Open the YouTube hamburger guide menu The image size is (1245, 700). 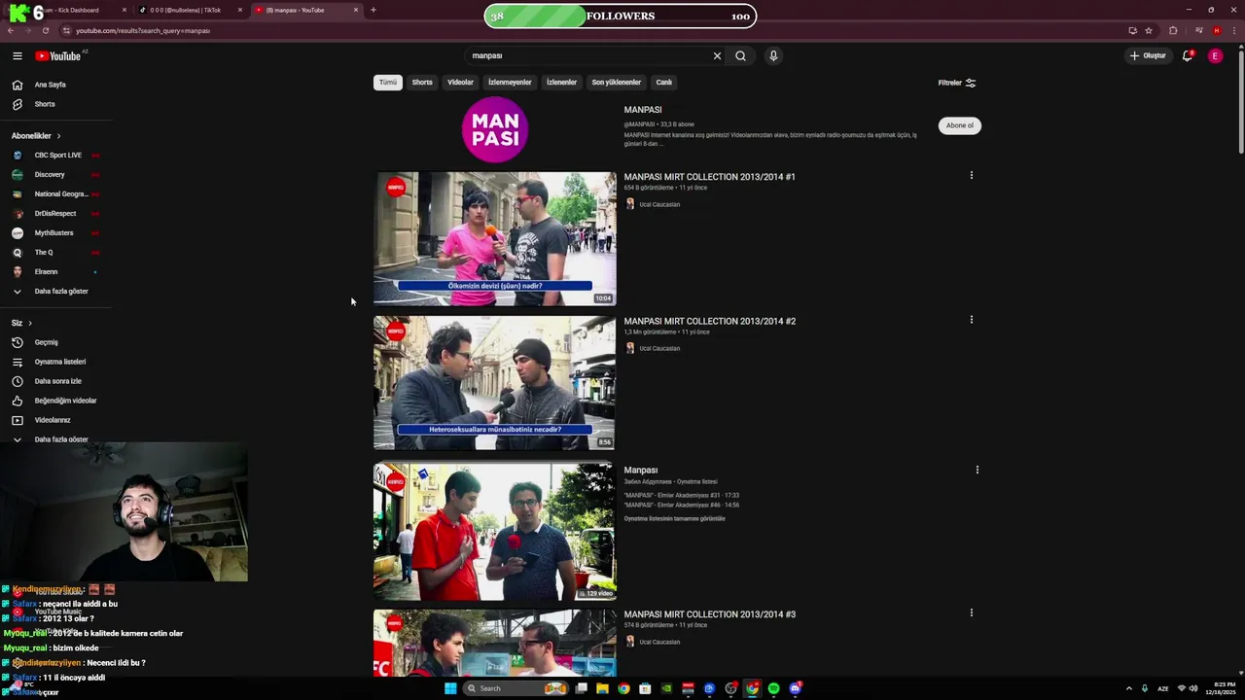pyautogui.click(x=17, y=55)
